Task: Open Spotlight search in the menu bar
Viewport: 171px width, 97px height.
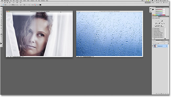Action: 167,1
